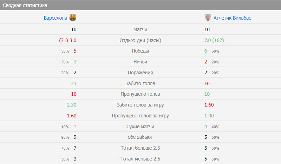281x164 pixels.
Task: Click the Сводная статистика header
Action: 25,5
